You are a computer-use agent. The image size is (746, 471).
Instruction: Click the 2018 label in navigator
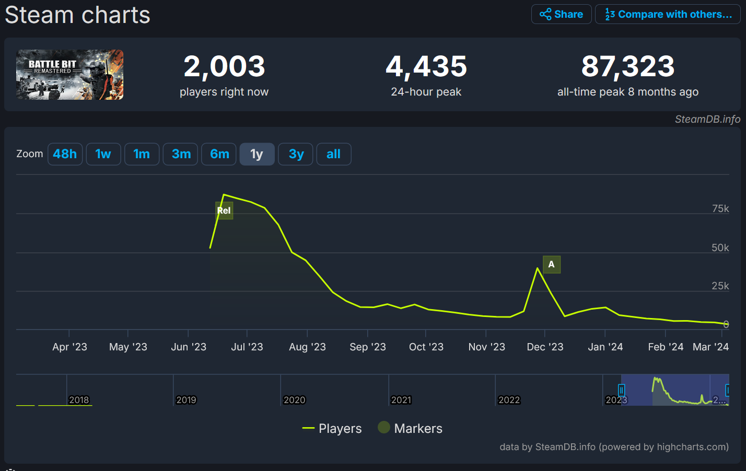pyautogui.click(x=79, y=400)
